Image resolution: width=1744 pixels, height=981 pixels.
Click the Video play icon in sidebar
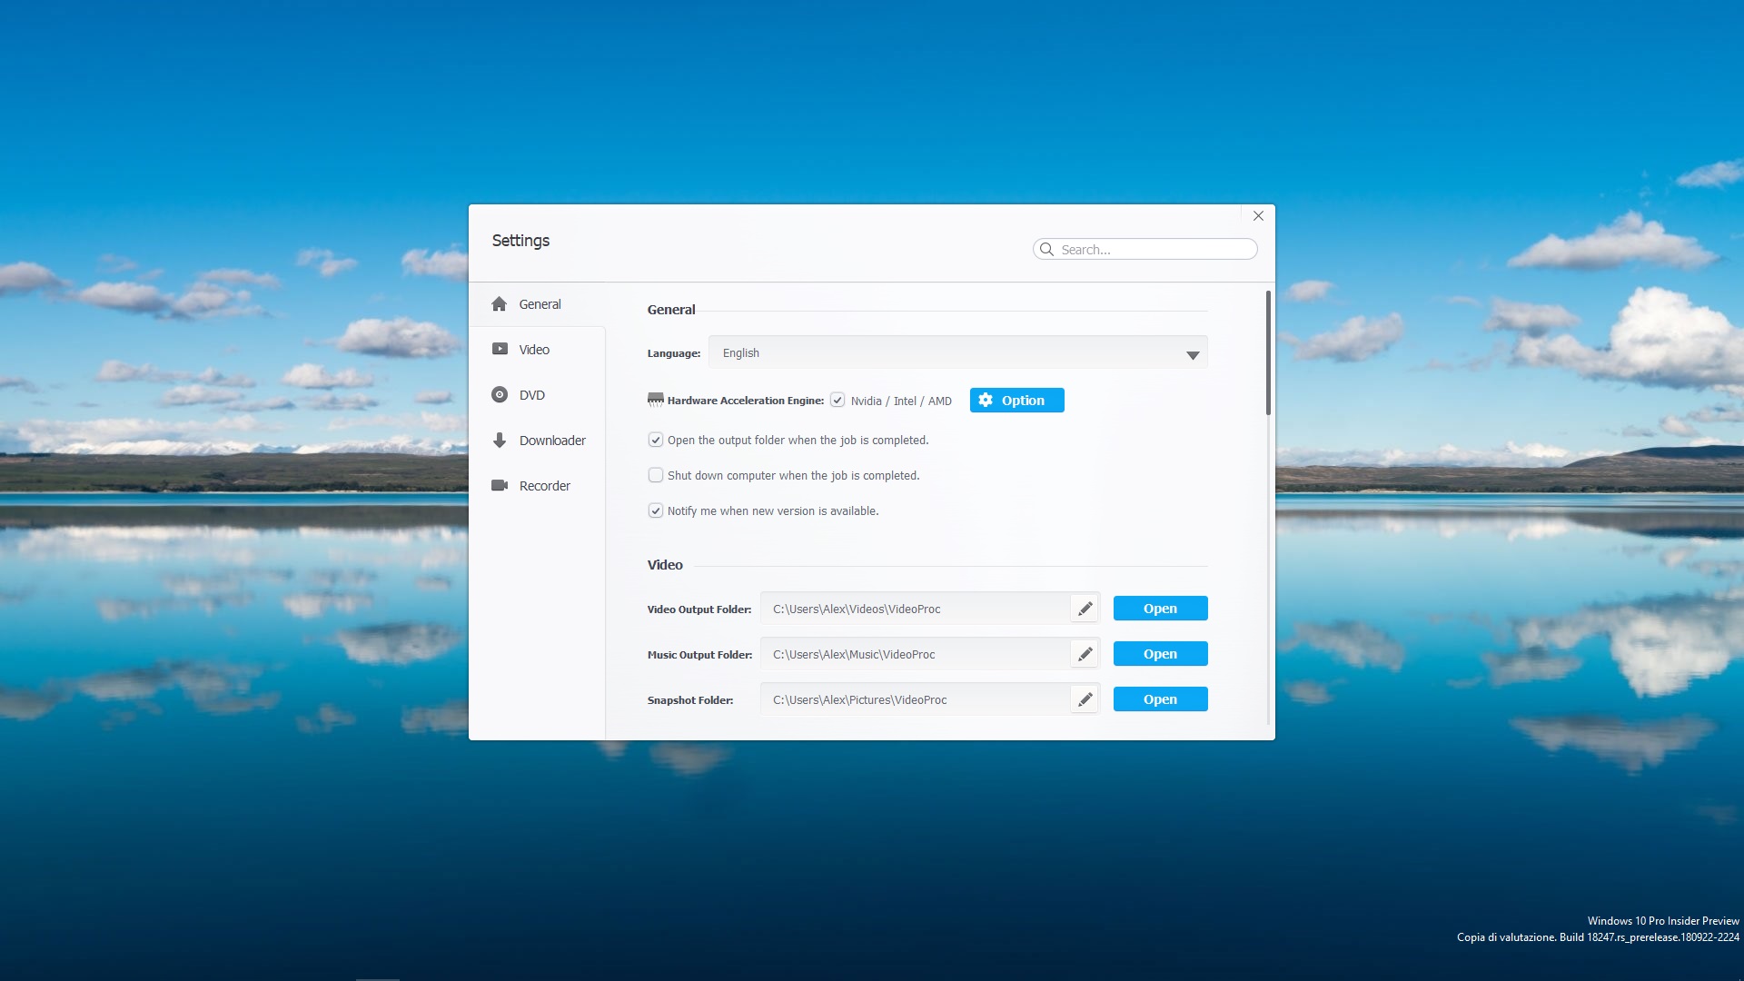point(500,349)
